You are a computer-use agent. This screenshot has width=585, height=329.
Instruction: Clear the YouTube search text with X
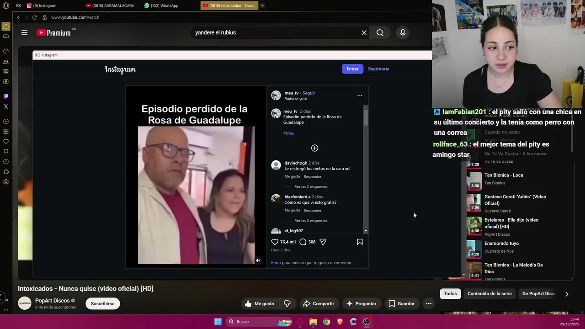point(364,32)
